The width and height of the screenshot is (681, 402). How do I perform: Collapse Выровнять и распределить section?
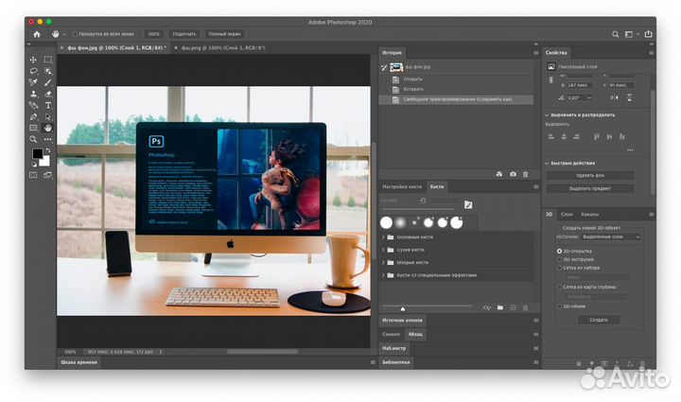click(547, 115)
